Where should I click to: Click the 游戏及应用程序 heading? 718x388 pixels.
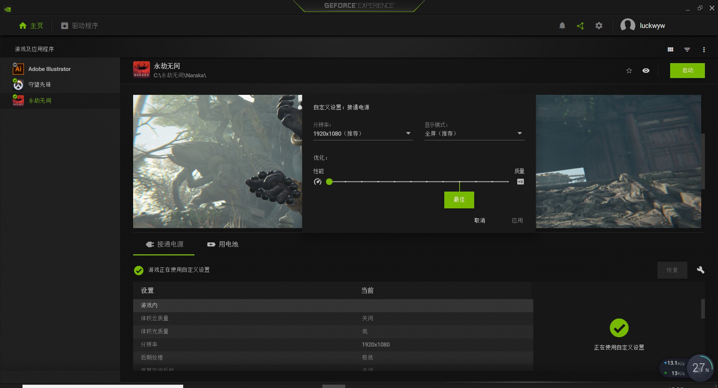(34, 49)
